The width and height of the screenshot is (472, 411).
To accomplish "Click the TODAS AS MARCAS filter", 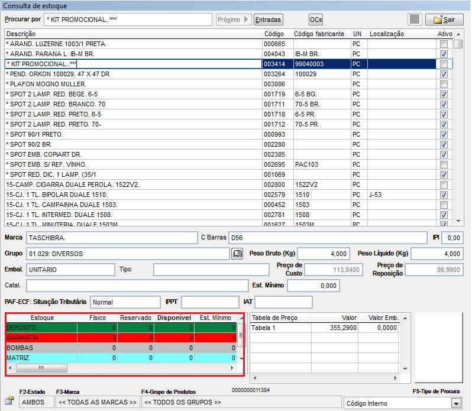I will pyautogui.click(x=98, y=402).
